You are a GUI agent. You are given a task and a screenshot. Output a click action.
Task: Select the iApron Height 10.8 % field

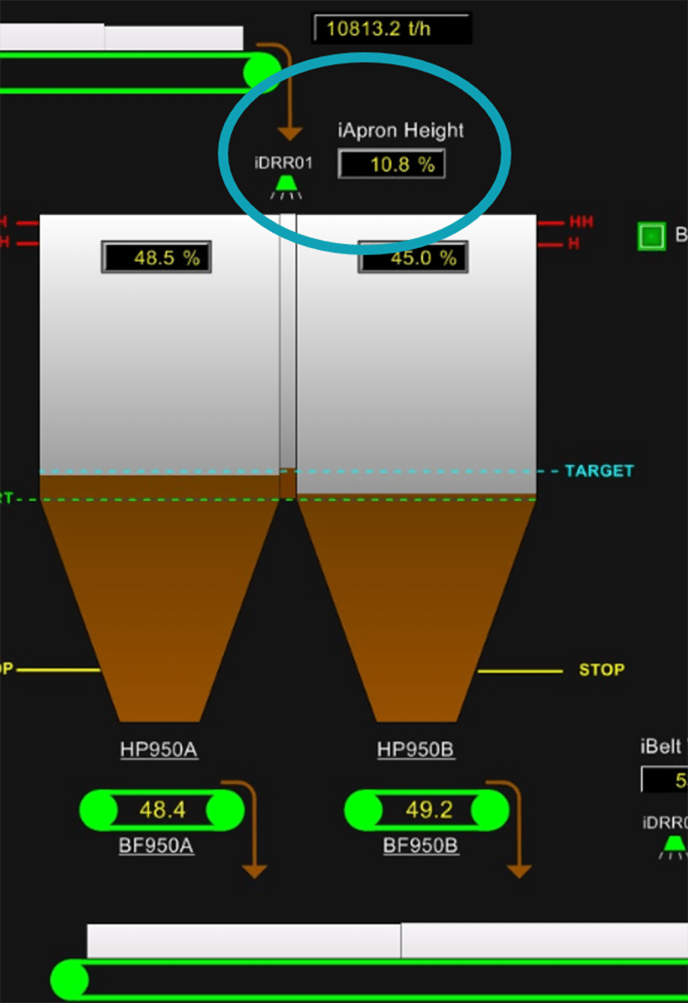pos(391,165)
